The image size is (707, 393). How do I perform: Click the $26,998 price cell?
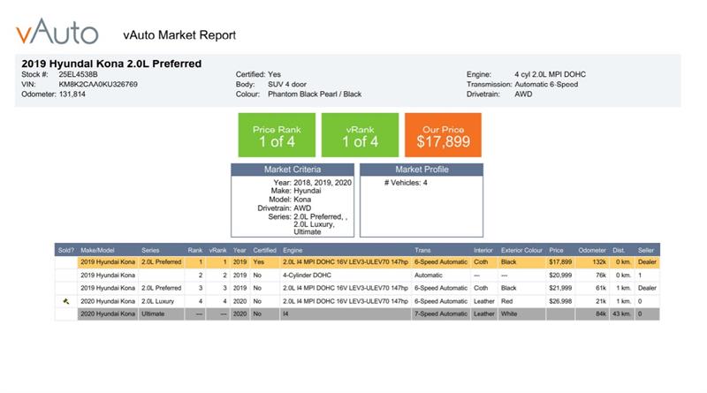pos(560,301)
